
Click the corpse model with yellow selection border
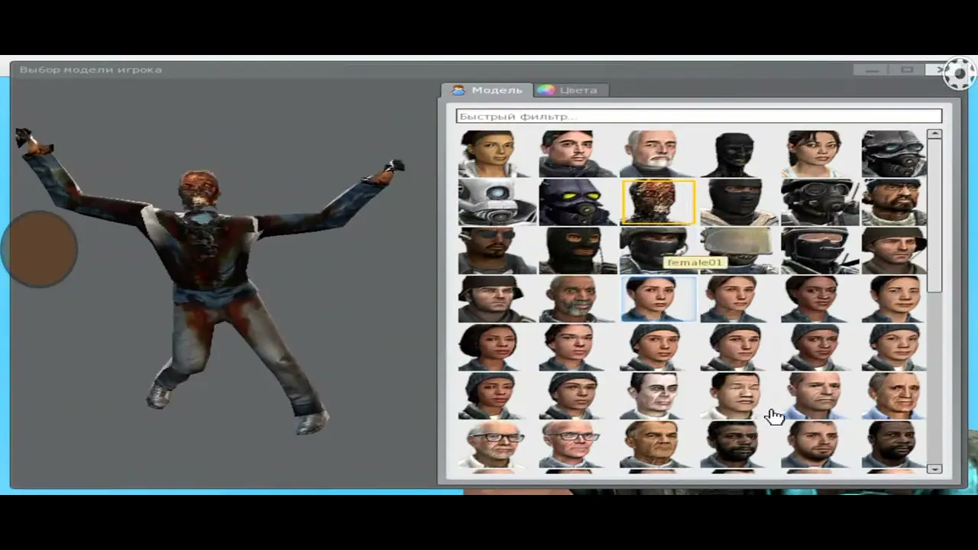(659, 202)
